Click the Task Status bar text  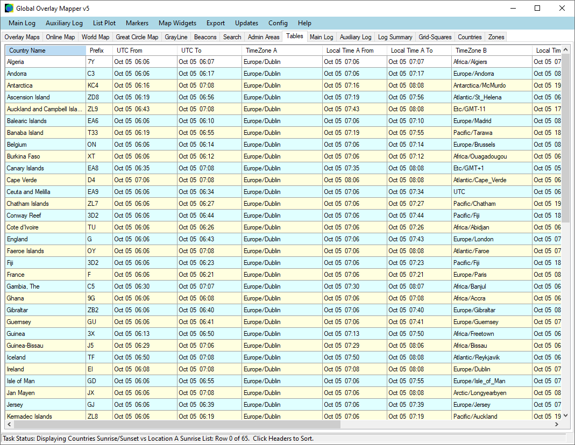(158, 439)
